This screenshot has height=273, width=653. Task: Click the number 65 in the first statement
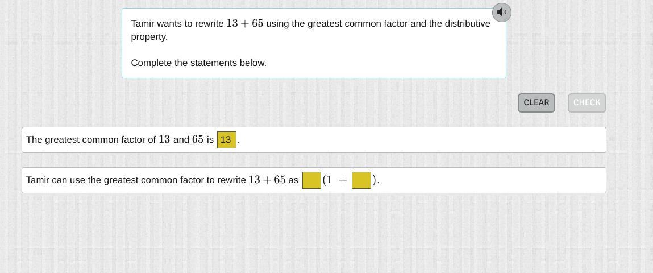[x=198, y=139]
